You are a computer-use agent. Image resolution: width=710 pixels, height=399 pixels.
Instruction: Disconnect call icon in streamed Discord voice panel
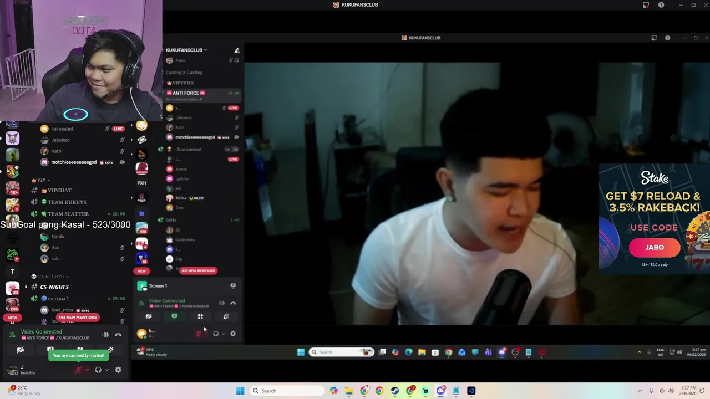click(x=233, y=303)
